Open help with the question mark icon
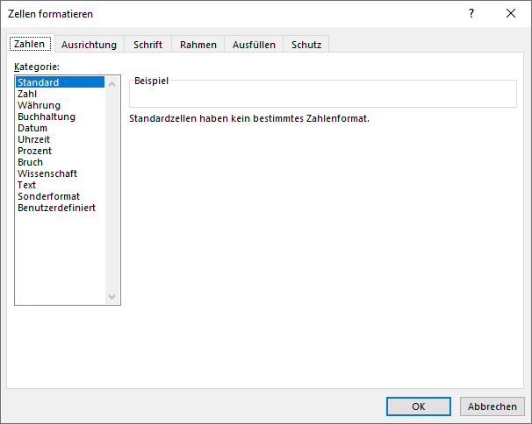 pos(471,13)
